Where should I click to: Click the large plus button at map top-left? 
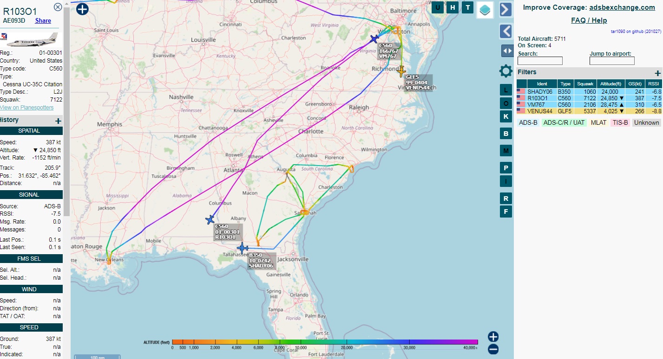[82, 8]
